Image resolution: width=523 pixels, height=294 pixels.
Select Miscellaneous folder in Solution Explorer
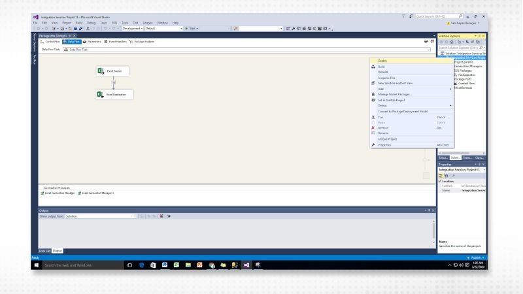(464, 88)
